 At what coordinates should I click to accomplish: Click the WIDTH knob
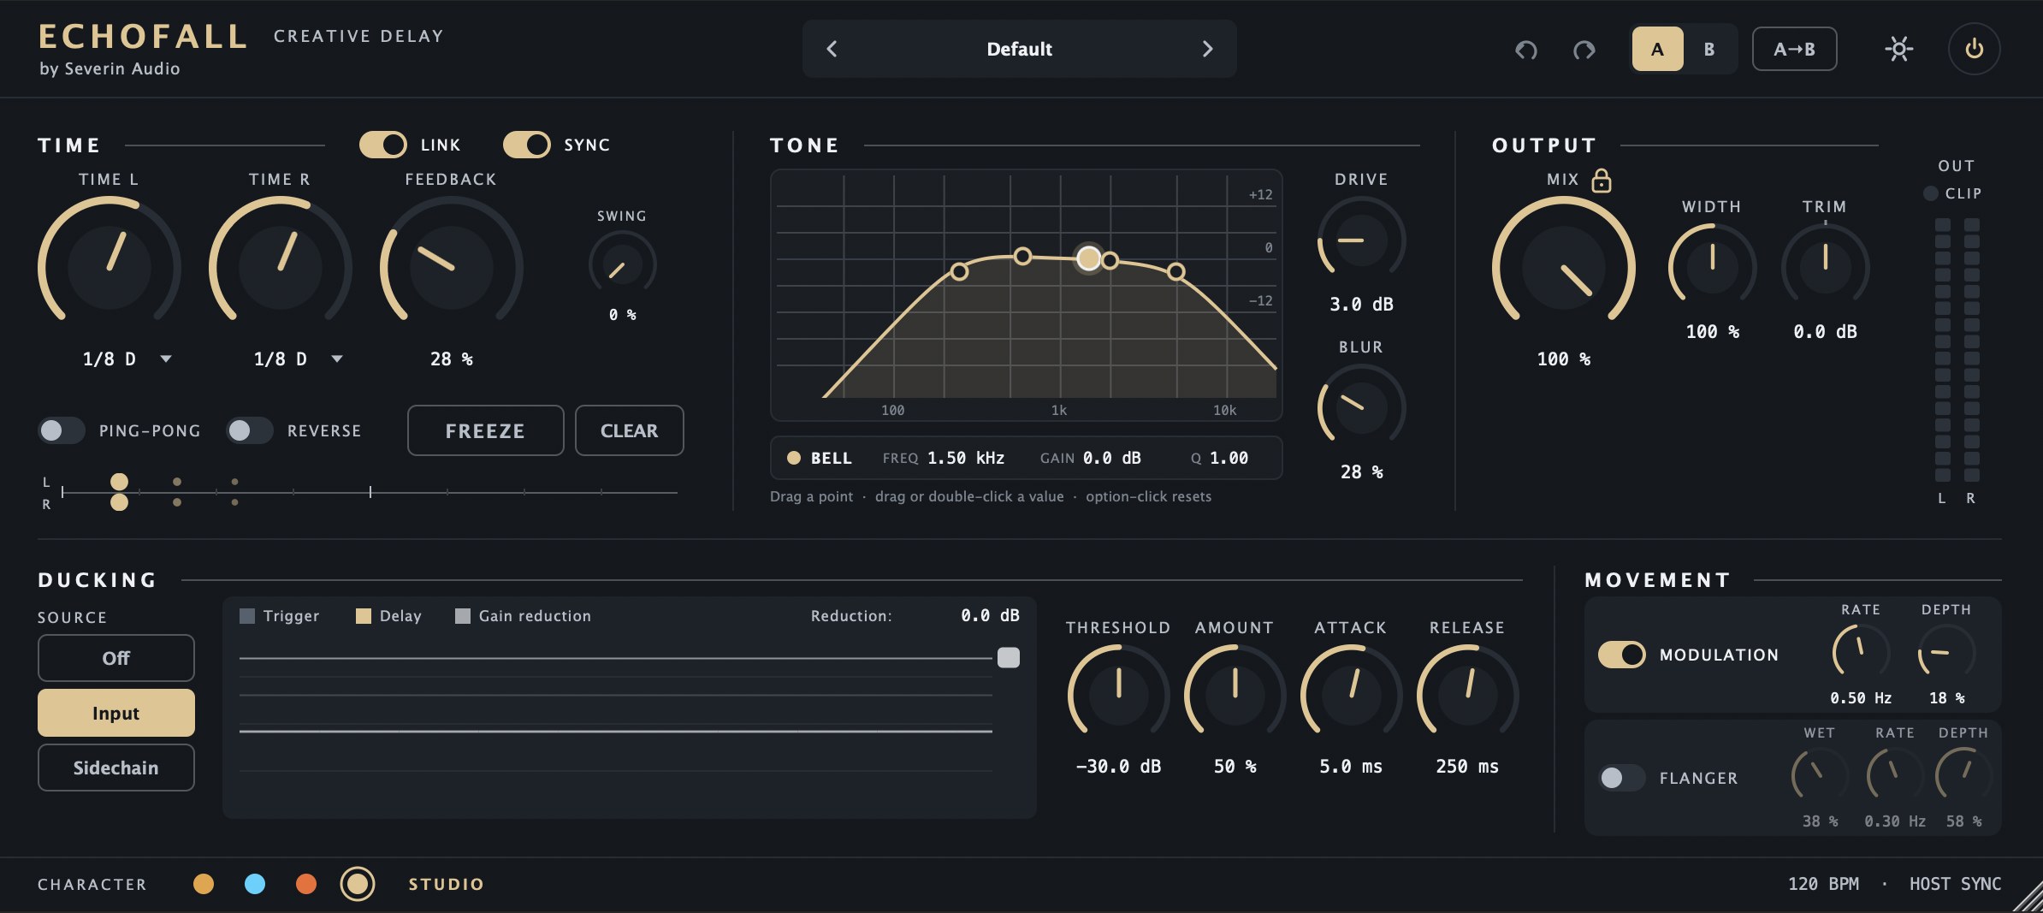coord(1713,268)
